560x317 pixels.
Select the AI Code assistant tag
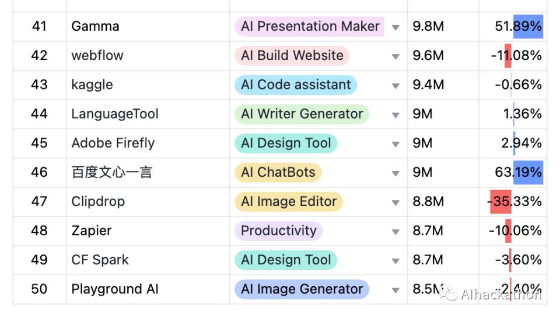pyautogui.click(x=296, y=85)
